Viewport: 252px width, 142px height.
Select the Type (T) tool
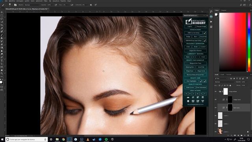pos(2,60)
